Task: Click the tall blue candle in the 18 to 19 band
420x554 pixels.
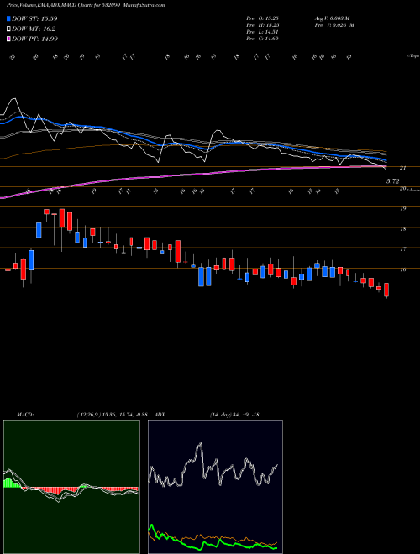Action: (x=39, y=230)
